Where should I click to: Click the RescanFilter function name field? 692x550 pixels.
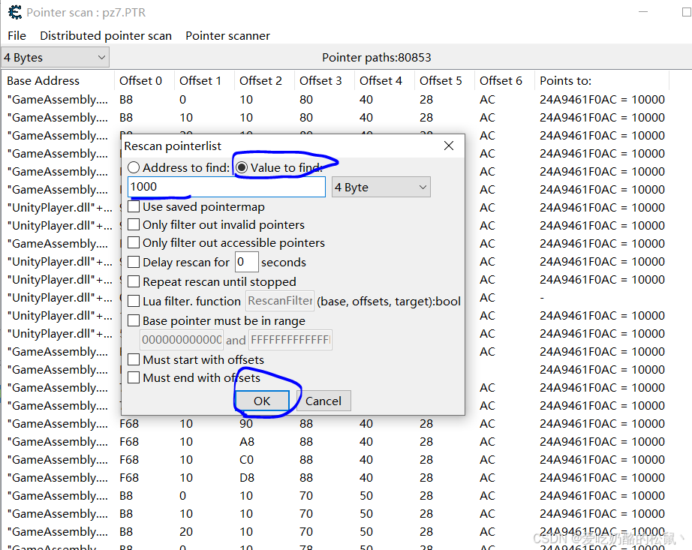coord(280,301)
